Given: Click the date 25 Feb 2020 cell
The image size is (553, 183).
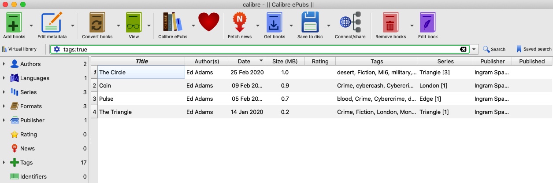Looking at the screenshot, I should coord(247,72).
